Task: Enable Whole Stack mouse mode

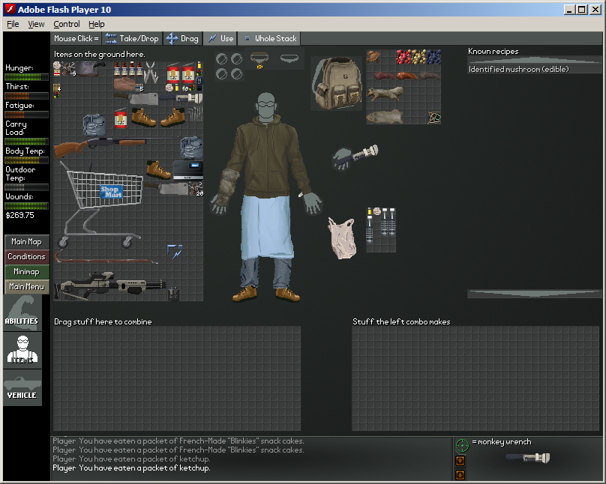Action: click(x=268, y=38)
